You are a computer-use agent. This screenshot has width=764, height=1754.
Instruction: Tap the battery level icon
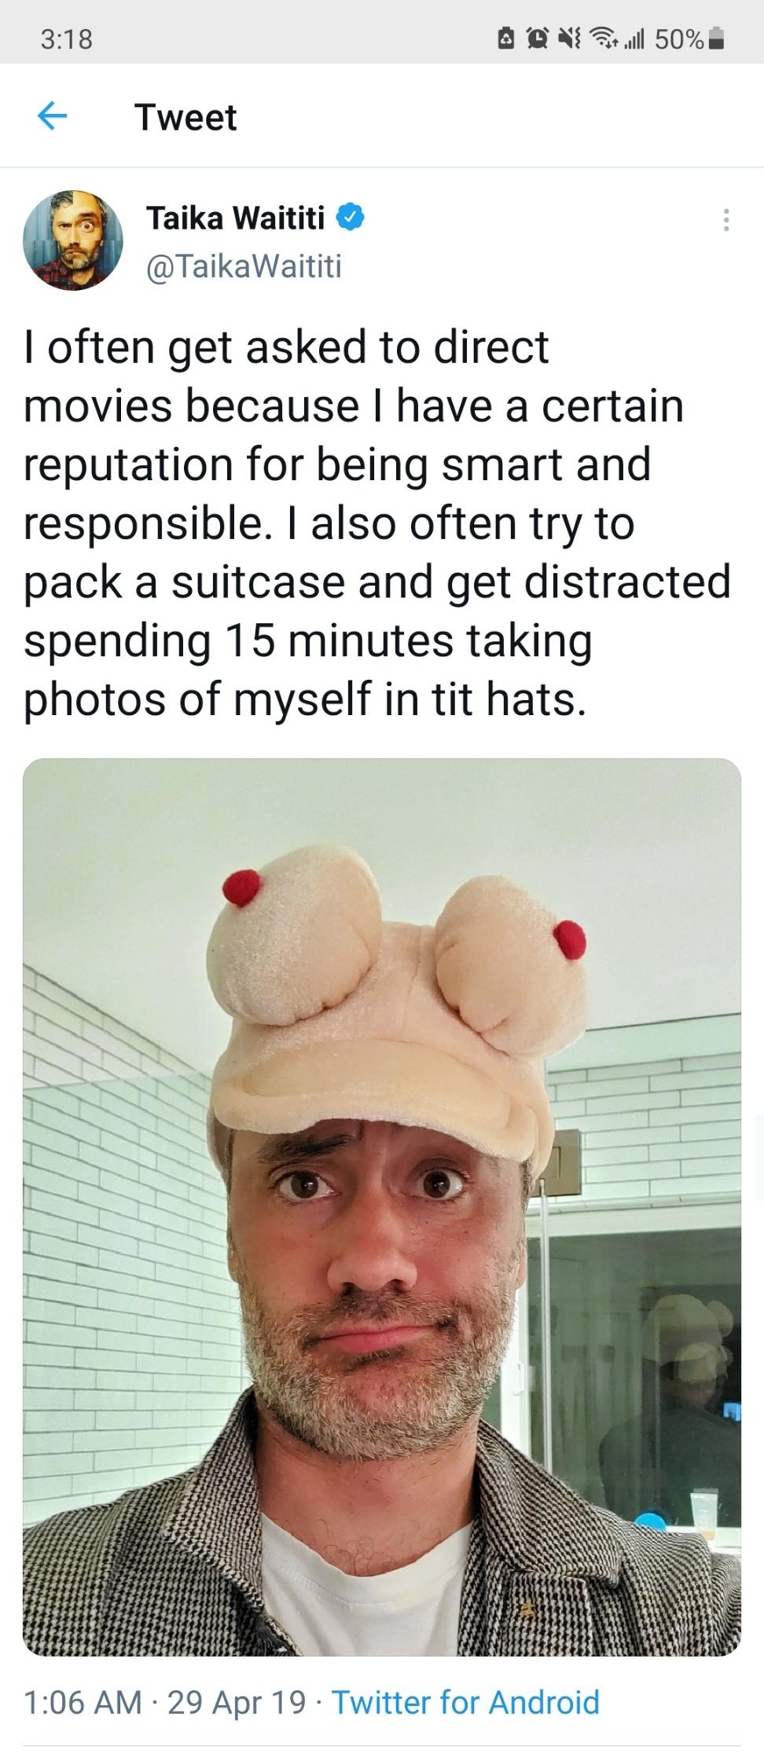(x=715, y=38)
